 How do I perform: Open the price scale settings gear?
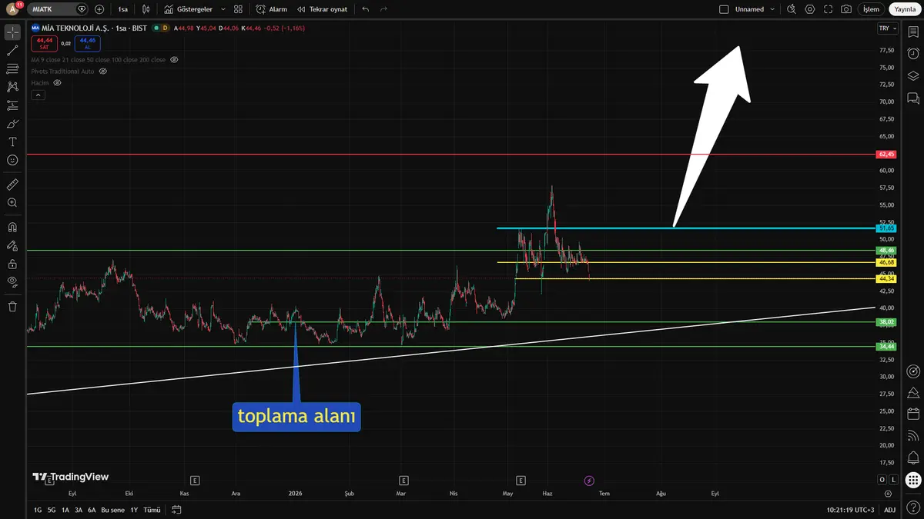coord(888,494)
